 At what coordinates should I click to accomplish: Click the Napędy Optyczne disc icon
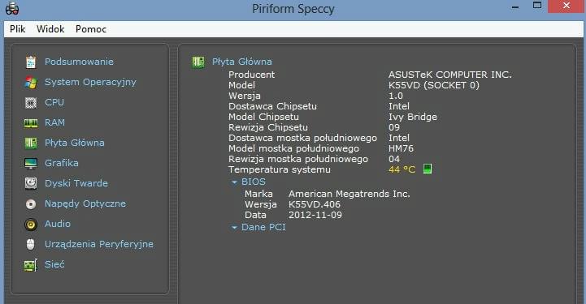[x=31, y=203]
